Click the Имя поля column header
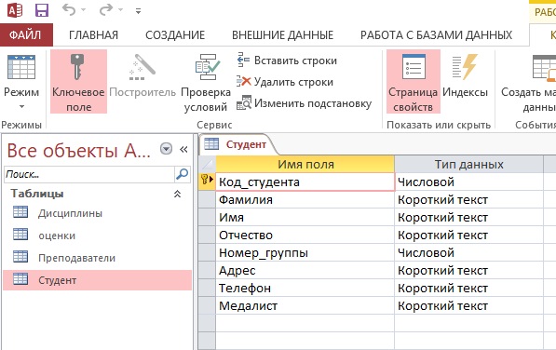 coord(305,164)
